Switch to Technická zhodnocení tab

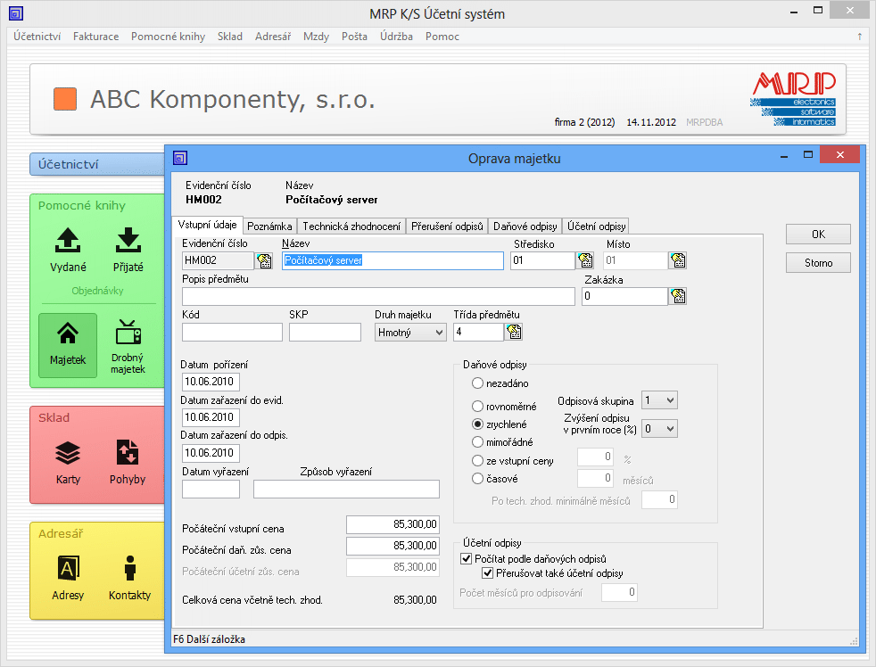tap(351, 226)
